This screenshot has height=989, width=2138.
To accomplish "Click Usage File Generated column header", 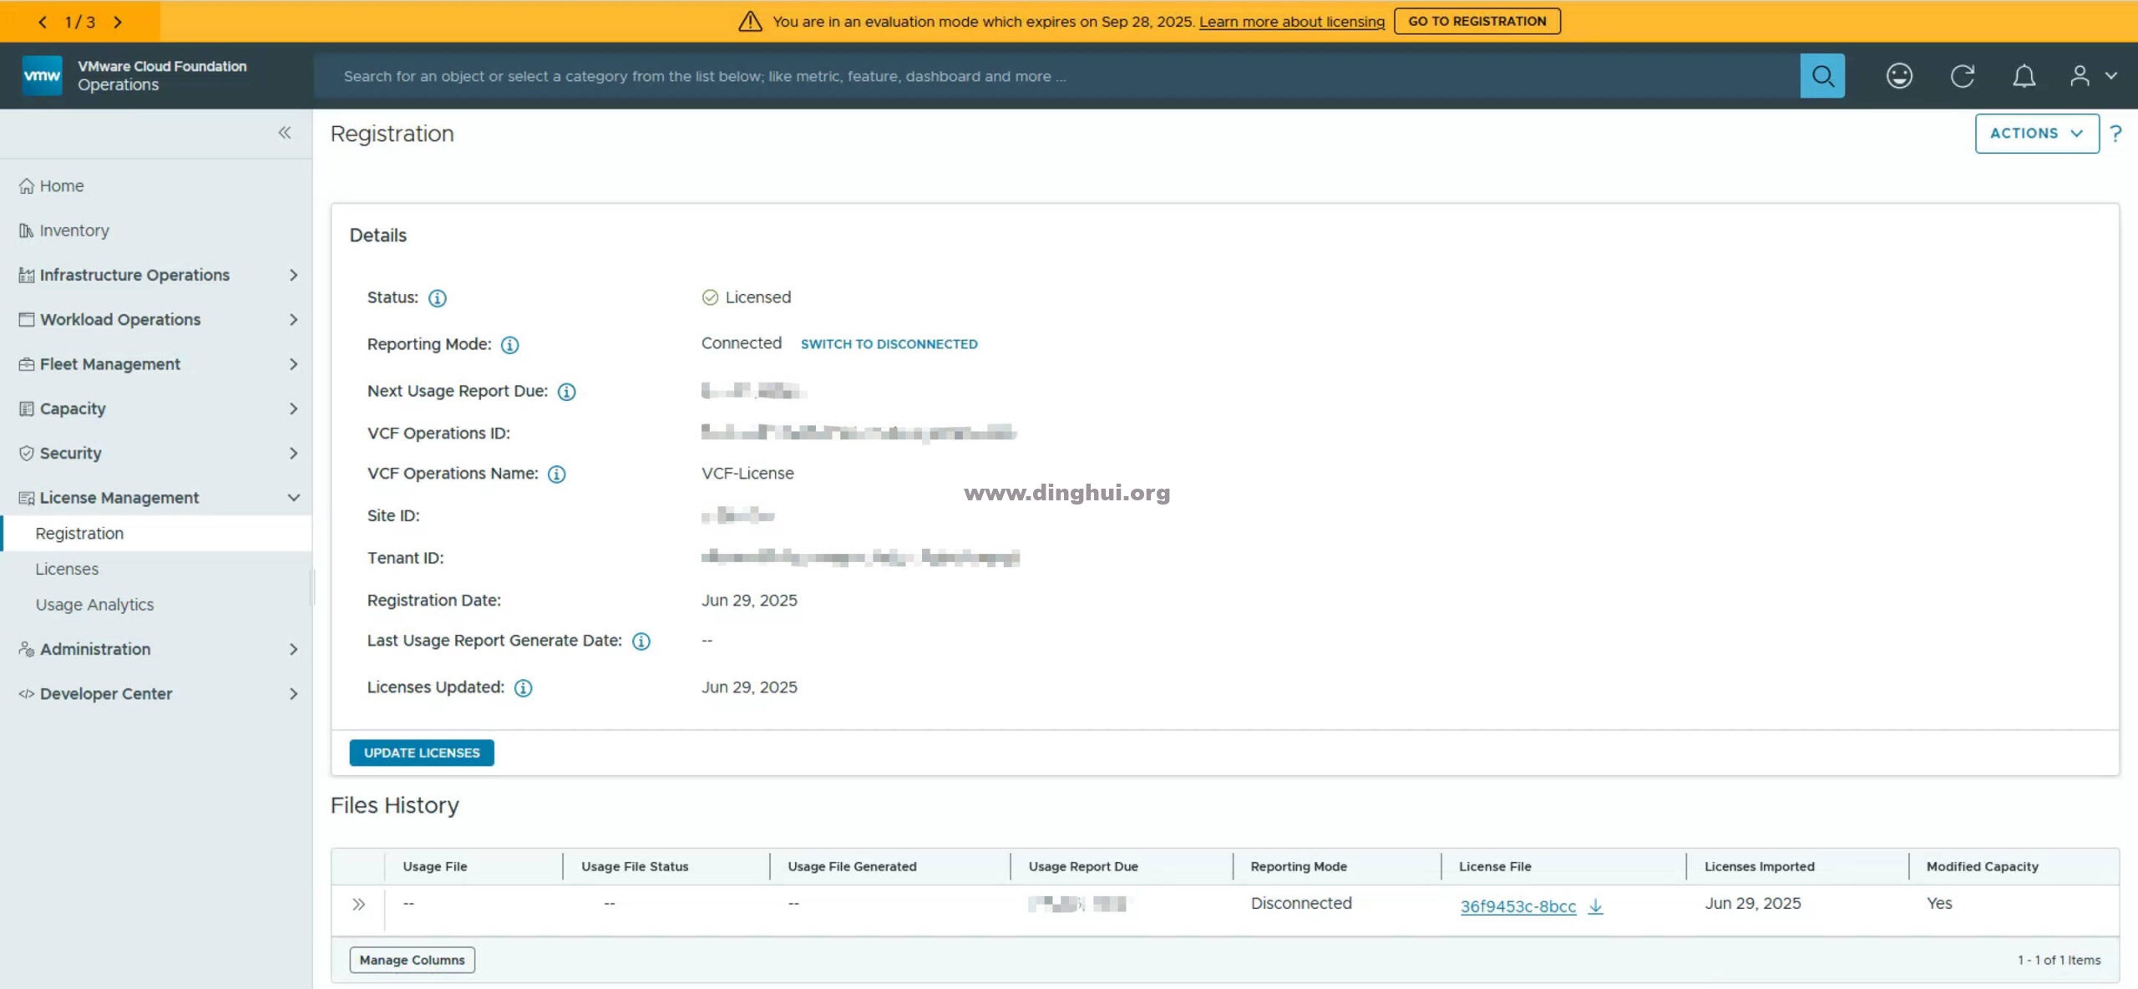I will coord(852,867).
